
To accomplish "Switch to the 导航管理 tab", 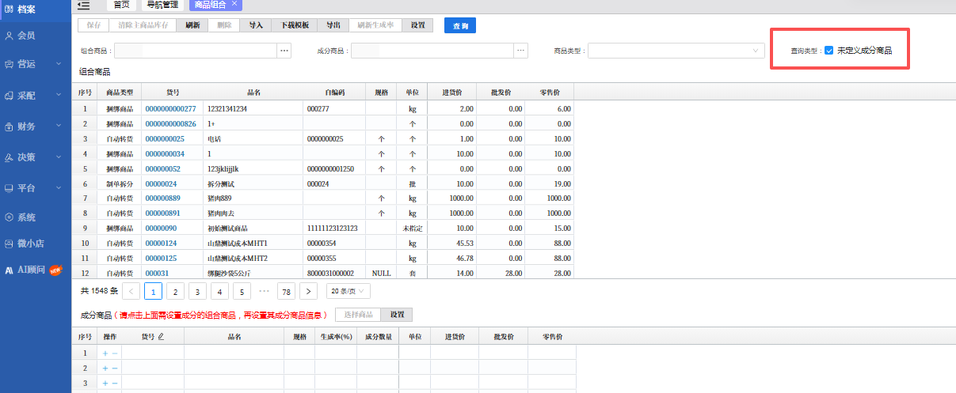I will [162, 4].
